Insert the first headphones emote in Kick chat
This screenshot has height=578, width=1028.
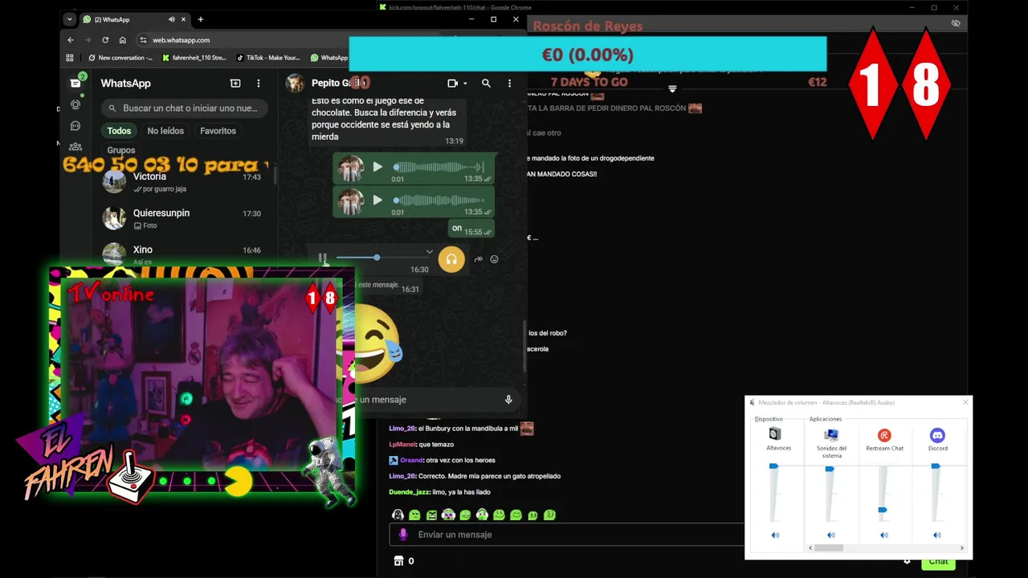tap(398, 515)
